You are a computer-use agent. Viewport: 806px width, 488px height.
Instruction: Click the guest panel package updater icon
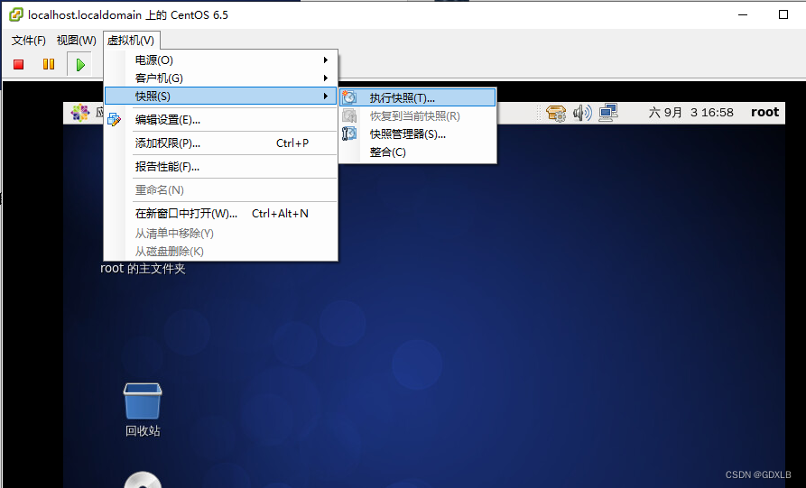(556, 113)
